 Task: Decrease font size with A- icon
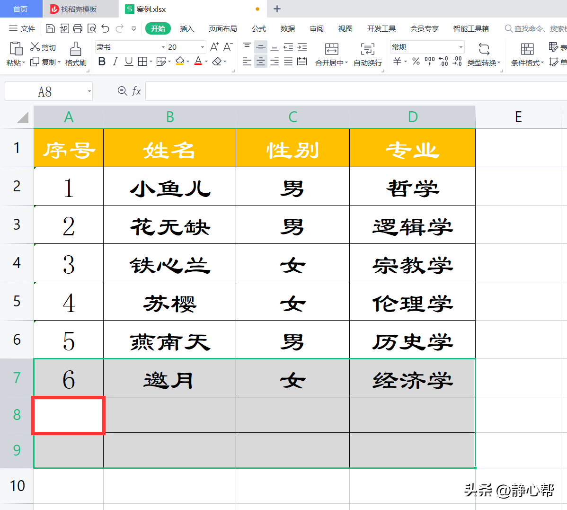click(228, 47)
